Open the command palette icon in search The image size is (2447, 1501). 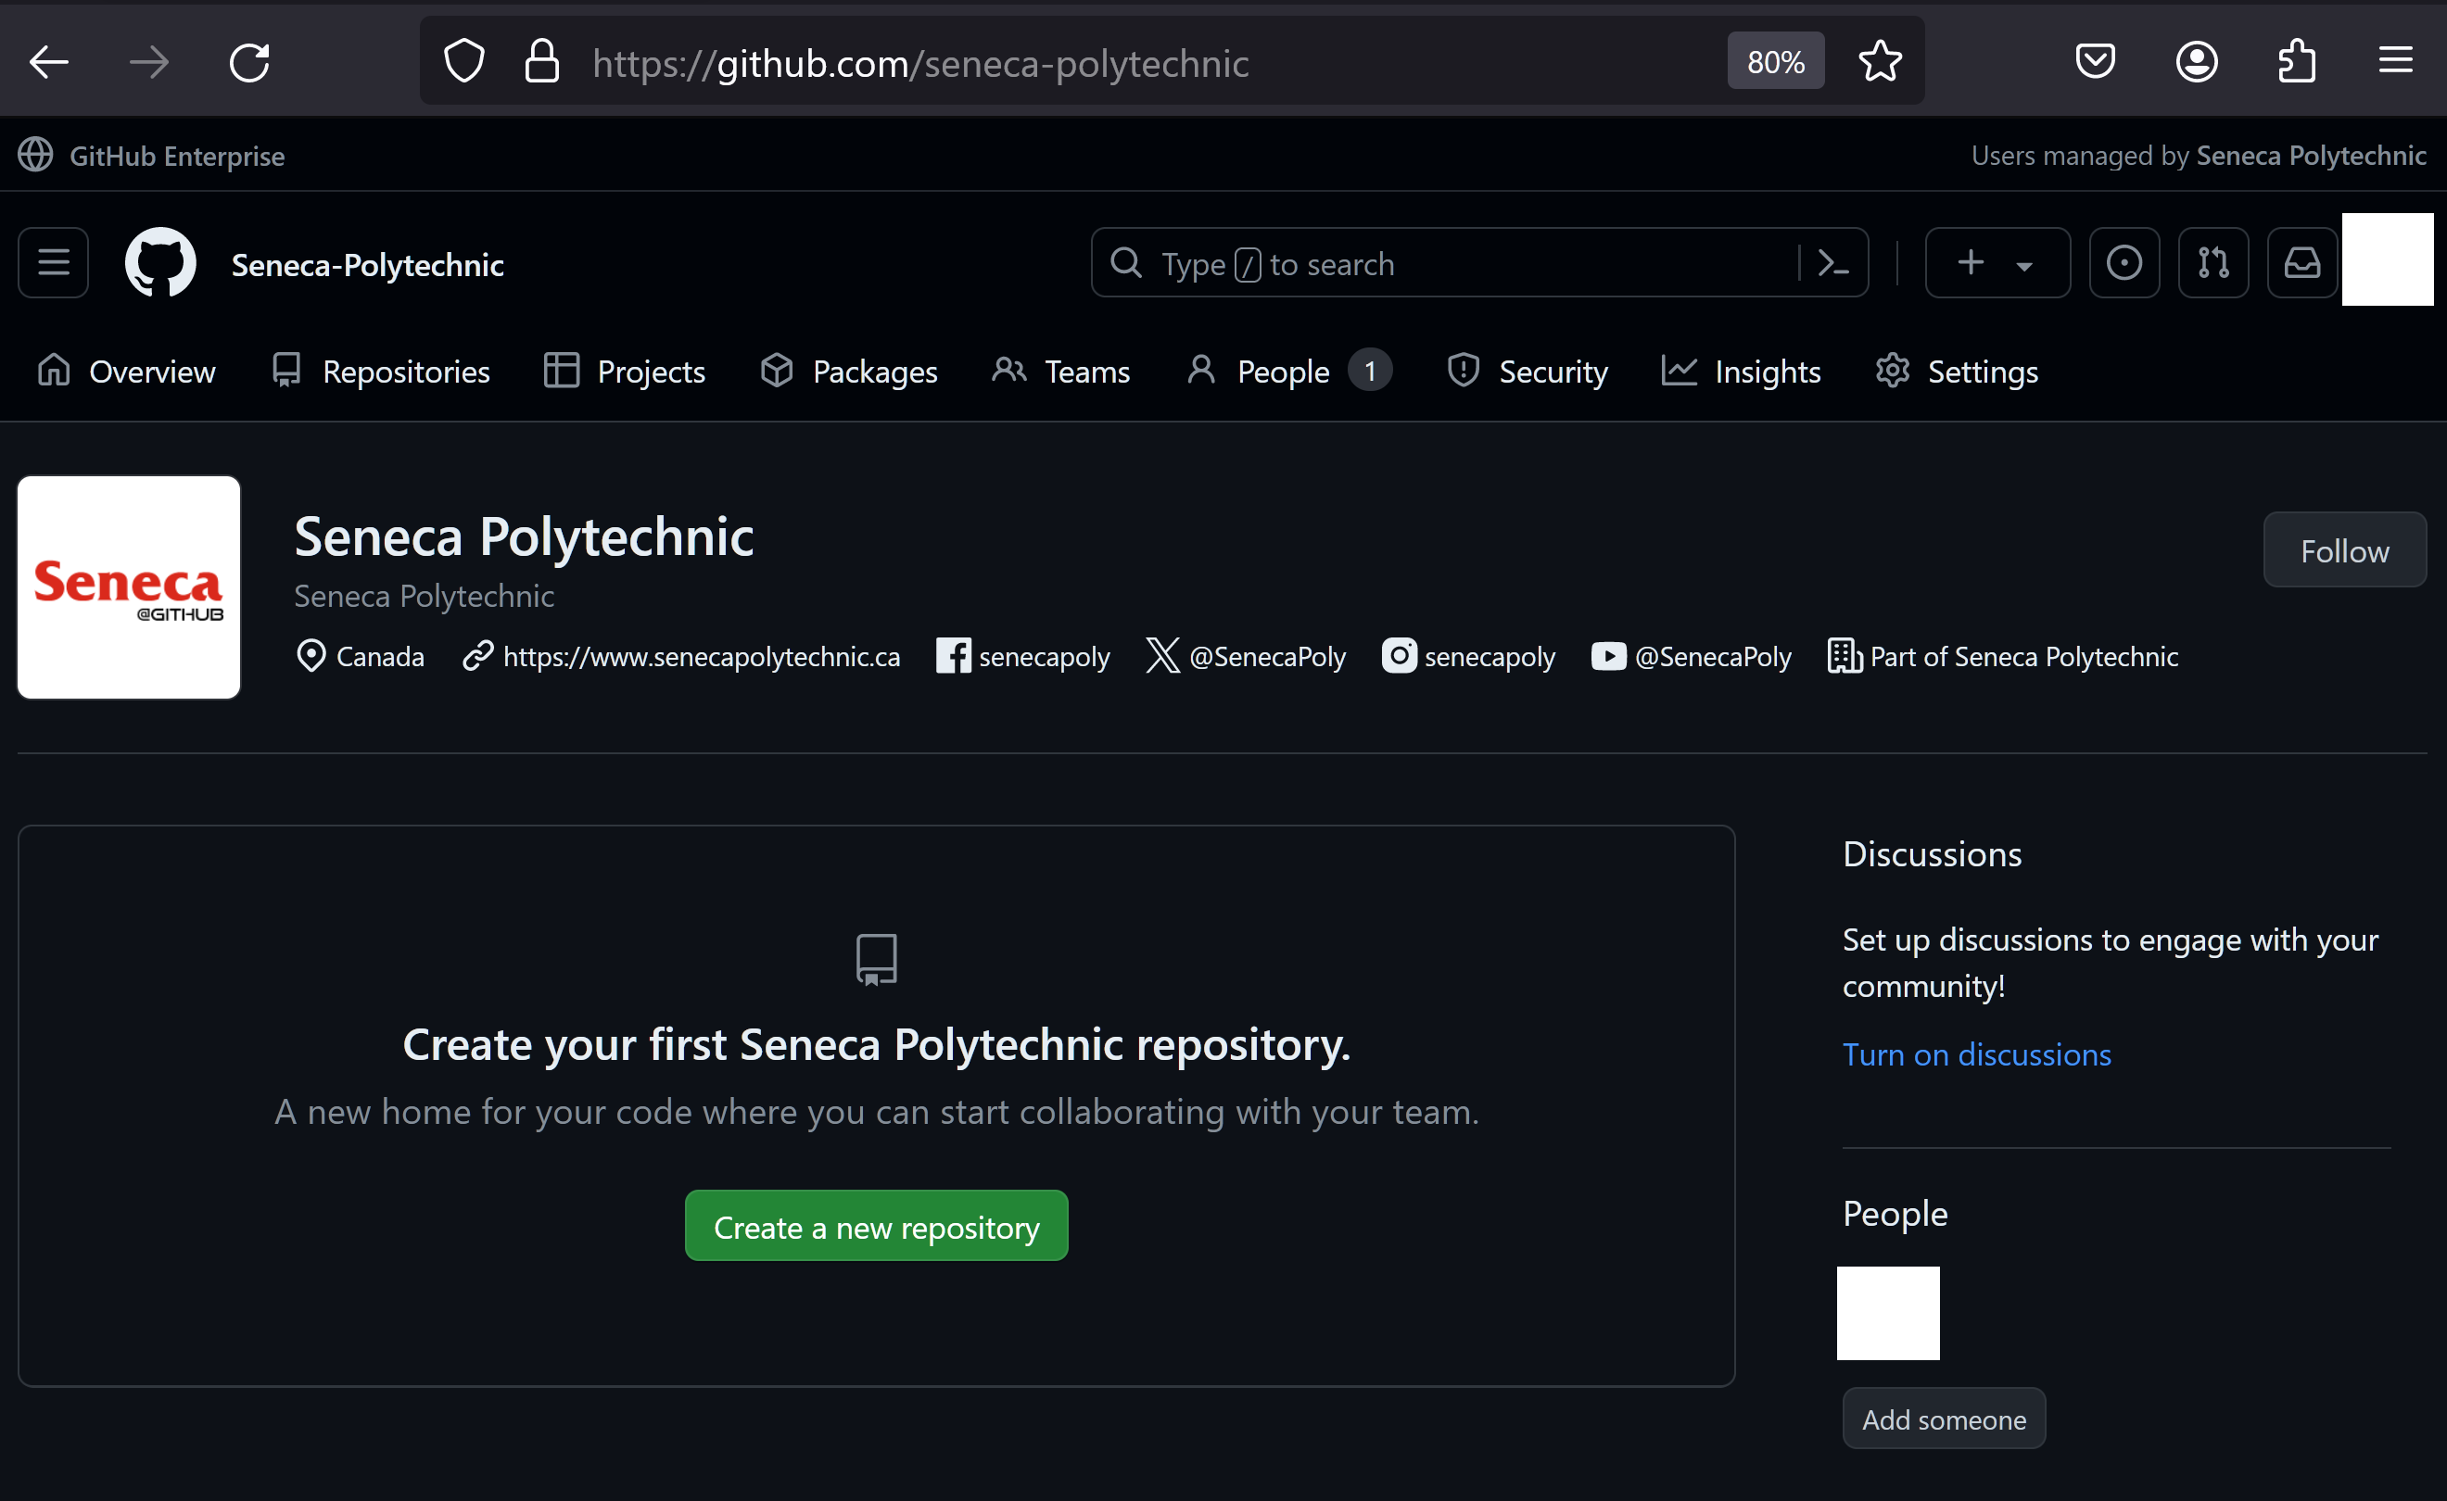(1832, 263)
